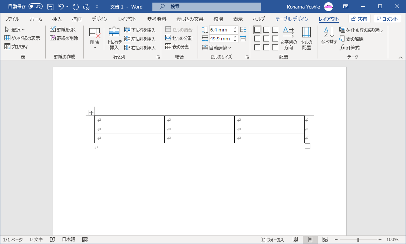406x244 pixels.
Task: Select the 罫線を引く tool
Action: point(63,30)
